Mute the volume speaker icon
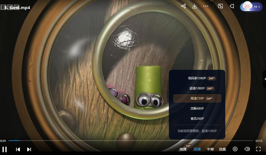 tap(247, 149)
